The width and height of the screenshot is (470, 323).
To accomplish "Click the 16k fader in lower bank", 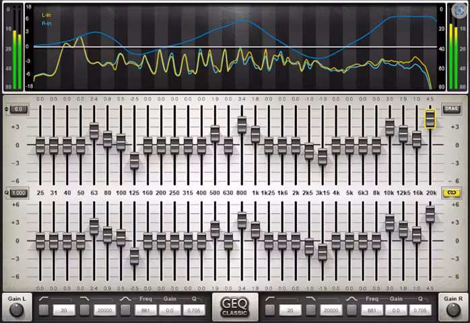I will 417,235.
